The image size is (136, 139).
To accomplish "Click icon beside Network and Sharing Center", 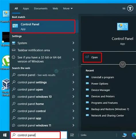I will click(87, 115).
